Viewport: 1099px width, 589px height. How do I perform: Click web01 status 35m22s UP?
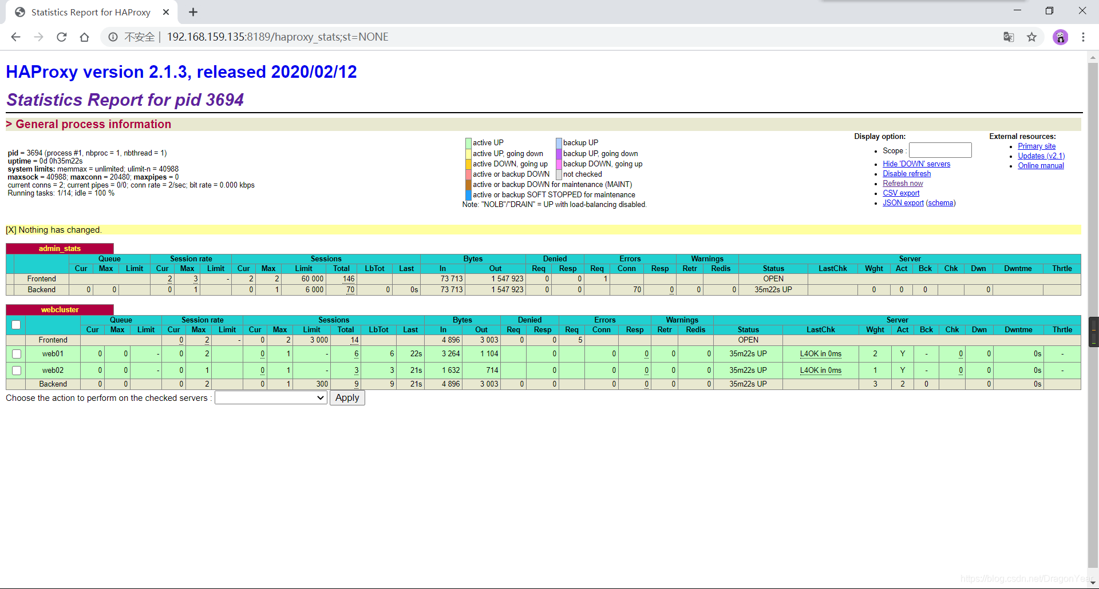point(748,354)
